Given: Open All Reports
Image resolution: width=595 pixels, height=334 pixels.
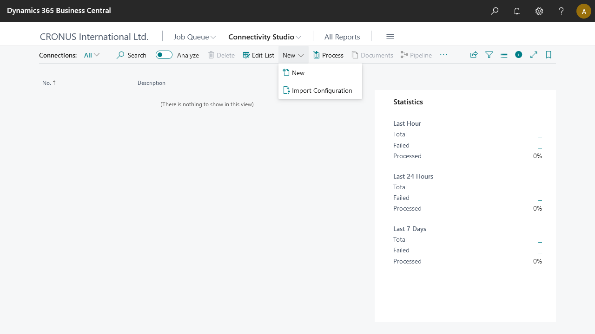Looking at the screenshot, I should pos(342,37).
